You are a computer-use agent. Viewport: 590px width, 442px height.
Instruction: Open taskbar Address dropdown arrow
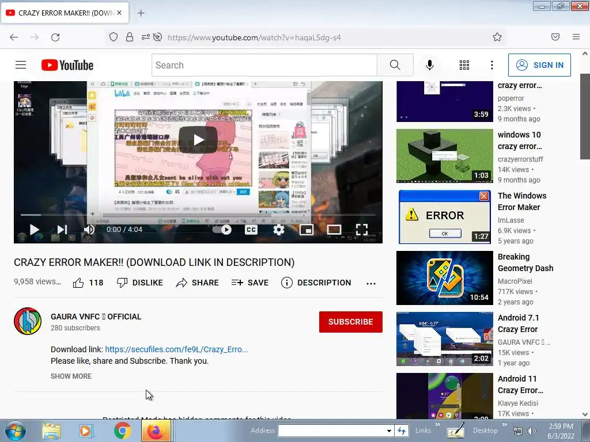389,430
